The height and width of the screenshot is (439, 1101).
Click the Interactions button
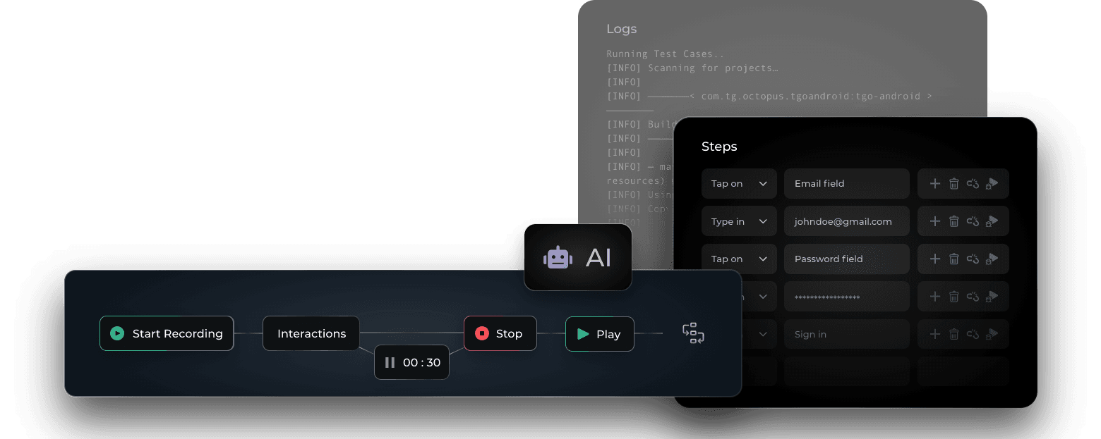click(311, 333)
